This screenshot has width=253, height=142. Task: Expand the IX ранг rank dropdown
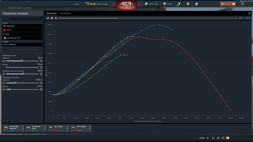pos(23,34)
